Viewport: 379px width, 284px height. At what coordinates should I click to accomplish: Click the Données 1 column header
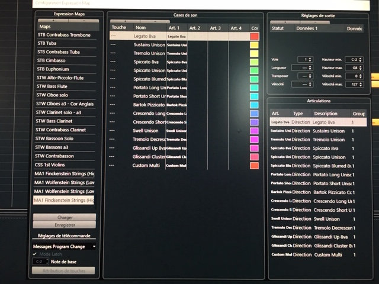[319, 28]
